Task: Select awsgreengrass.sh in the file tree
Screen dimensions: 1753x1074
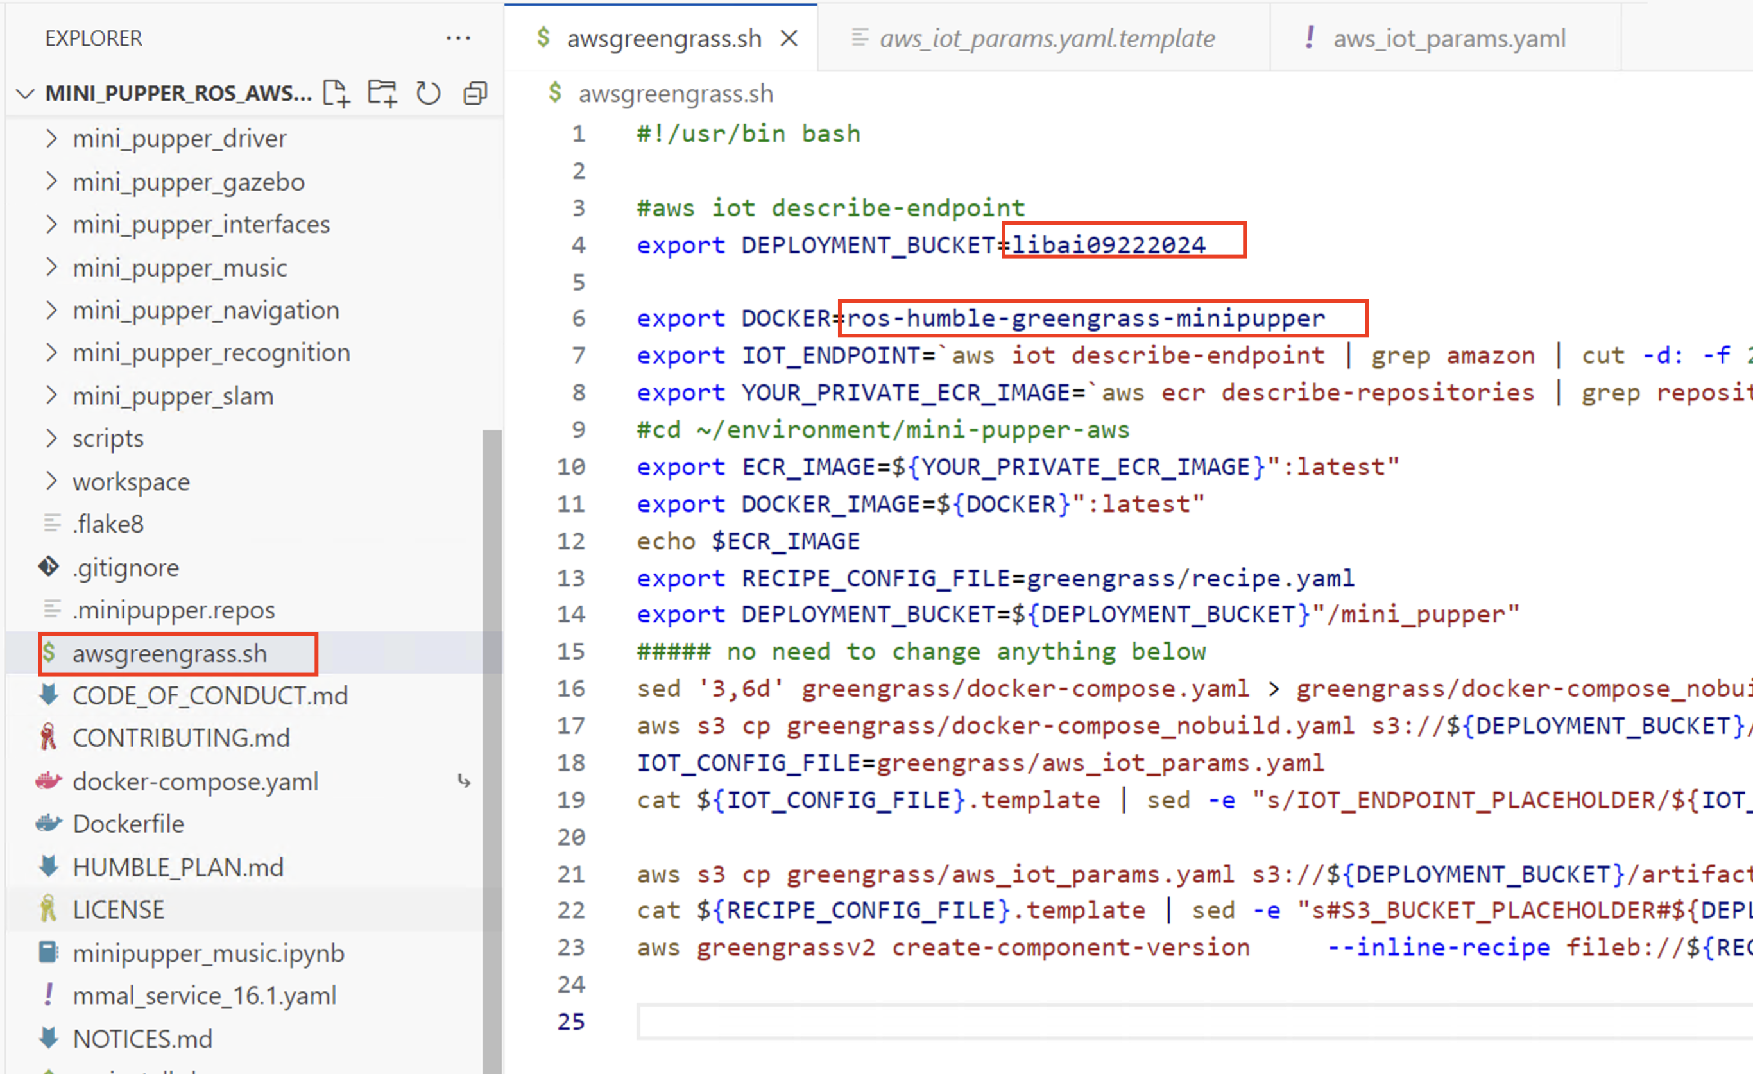Action: [x=169, y=653]
